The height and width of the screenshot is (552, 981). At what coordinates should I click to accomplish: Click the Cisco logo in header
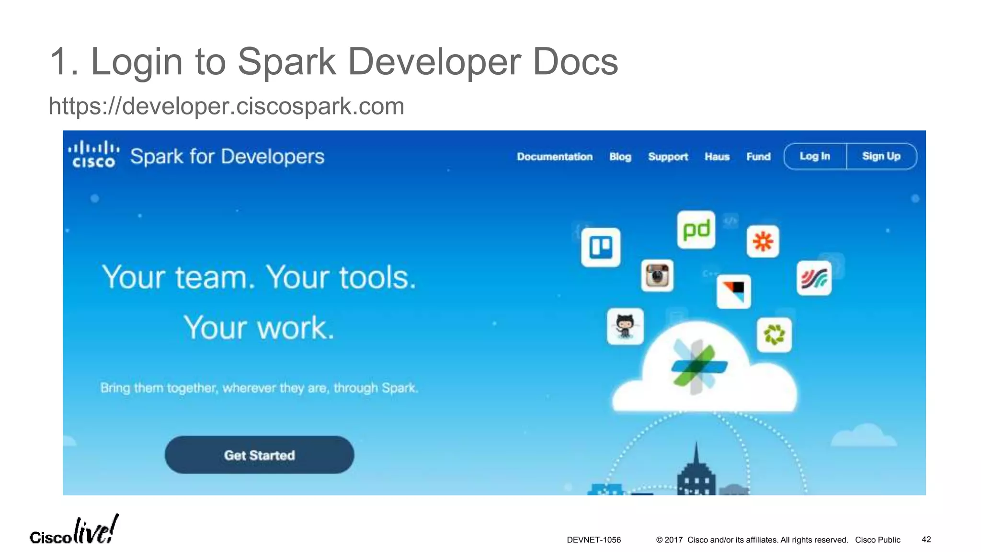pyautogui.click(x=94, y=155)
